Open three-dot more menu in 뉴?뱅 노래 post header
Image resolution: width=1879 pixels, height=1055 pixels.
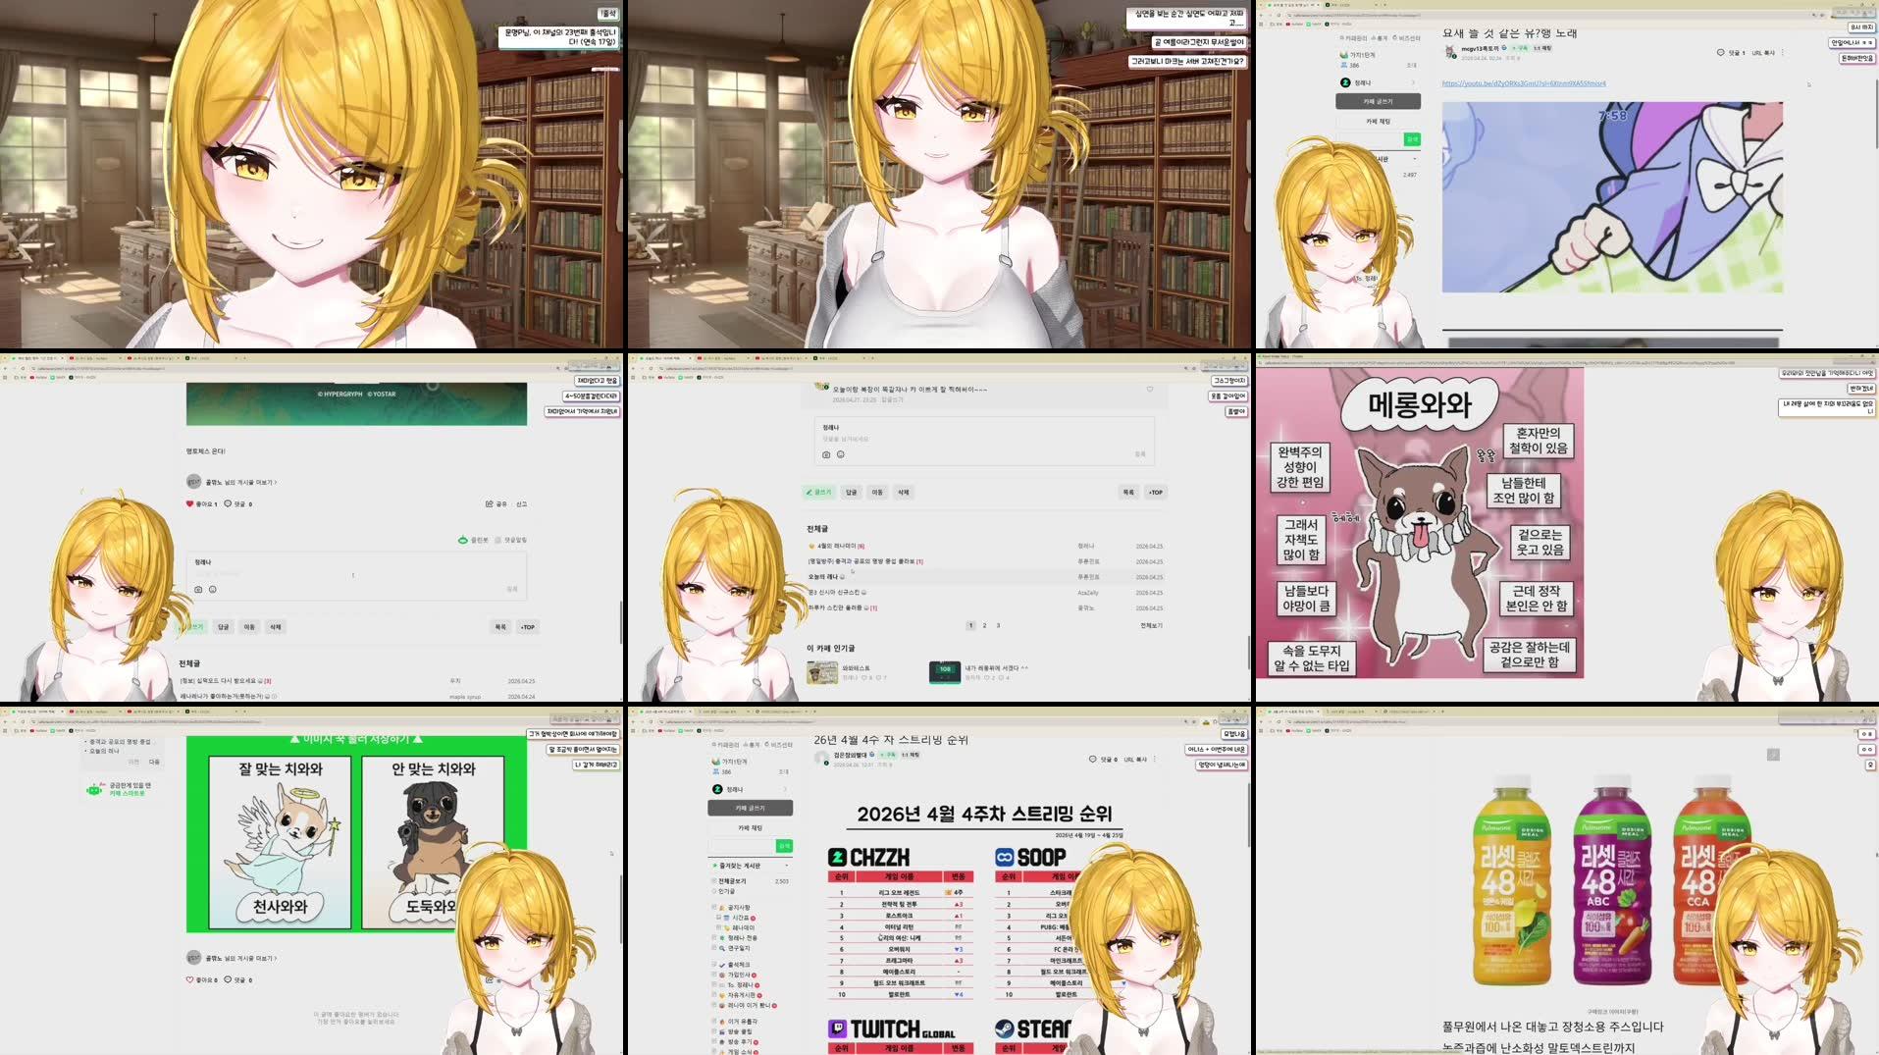click(x=1783, y=52)
